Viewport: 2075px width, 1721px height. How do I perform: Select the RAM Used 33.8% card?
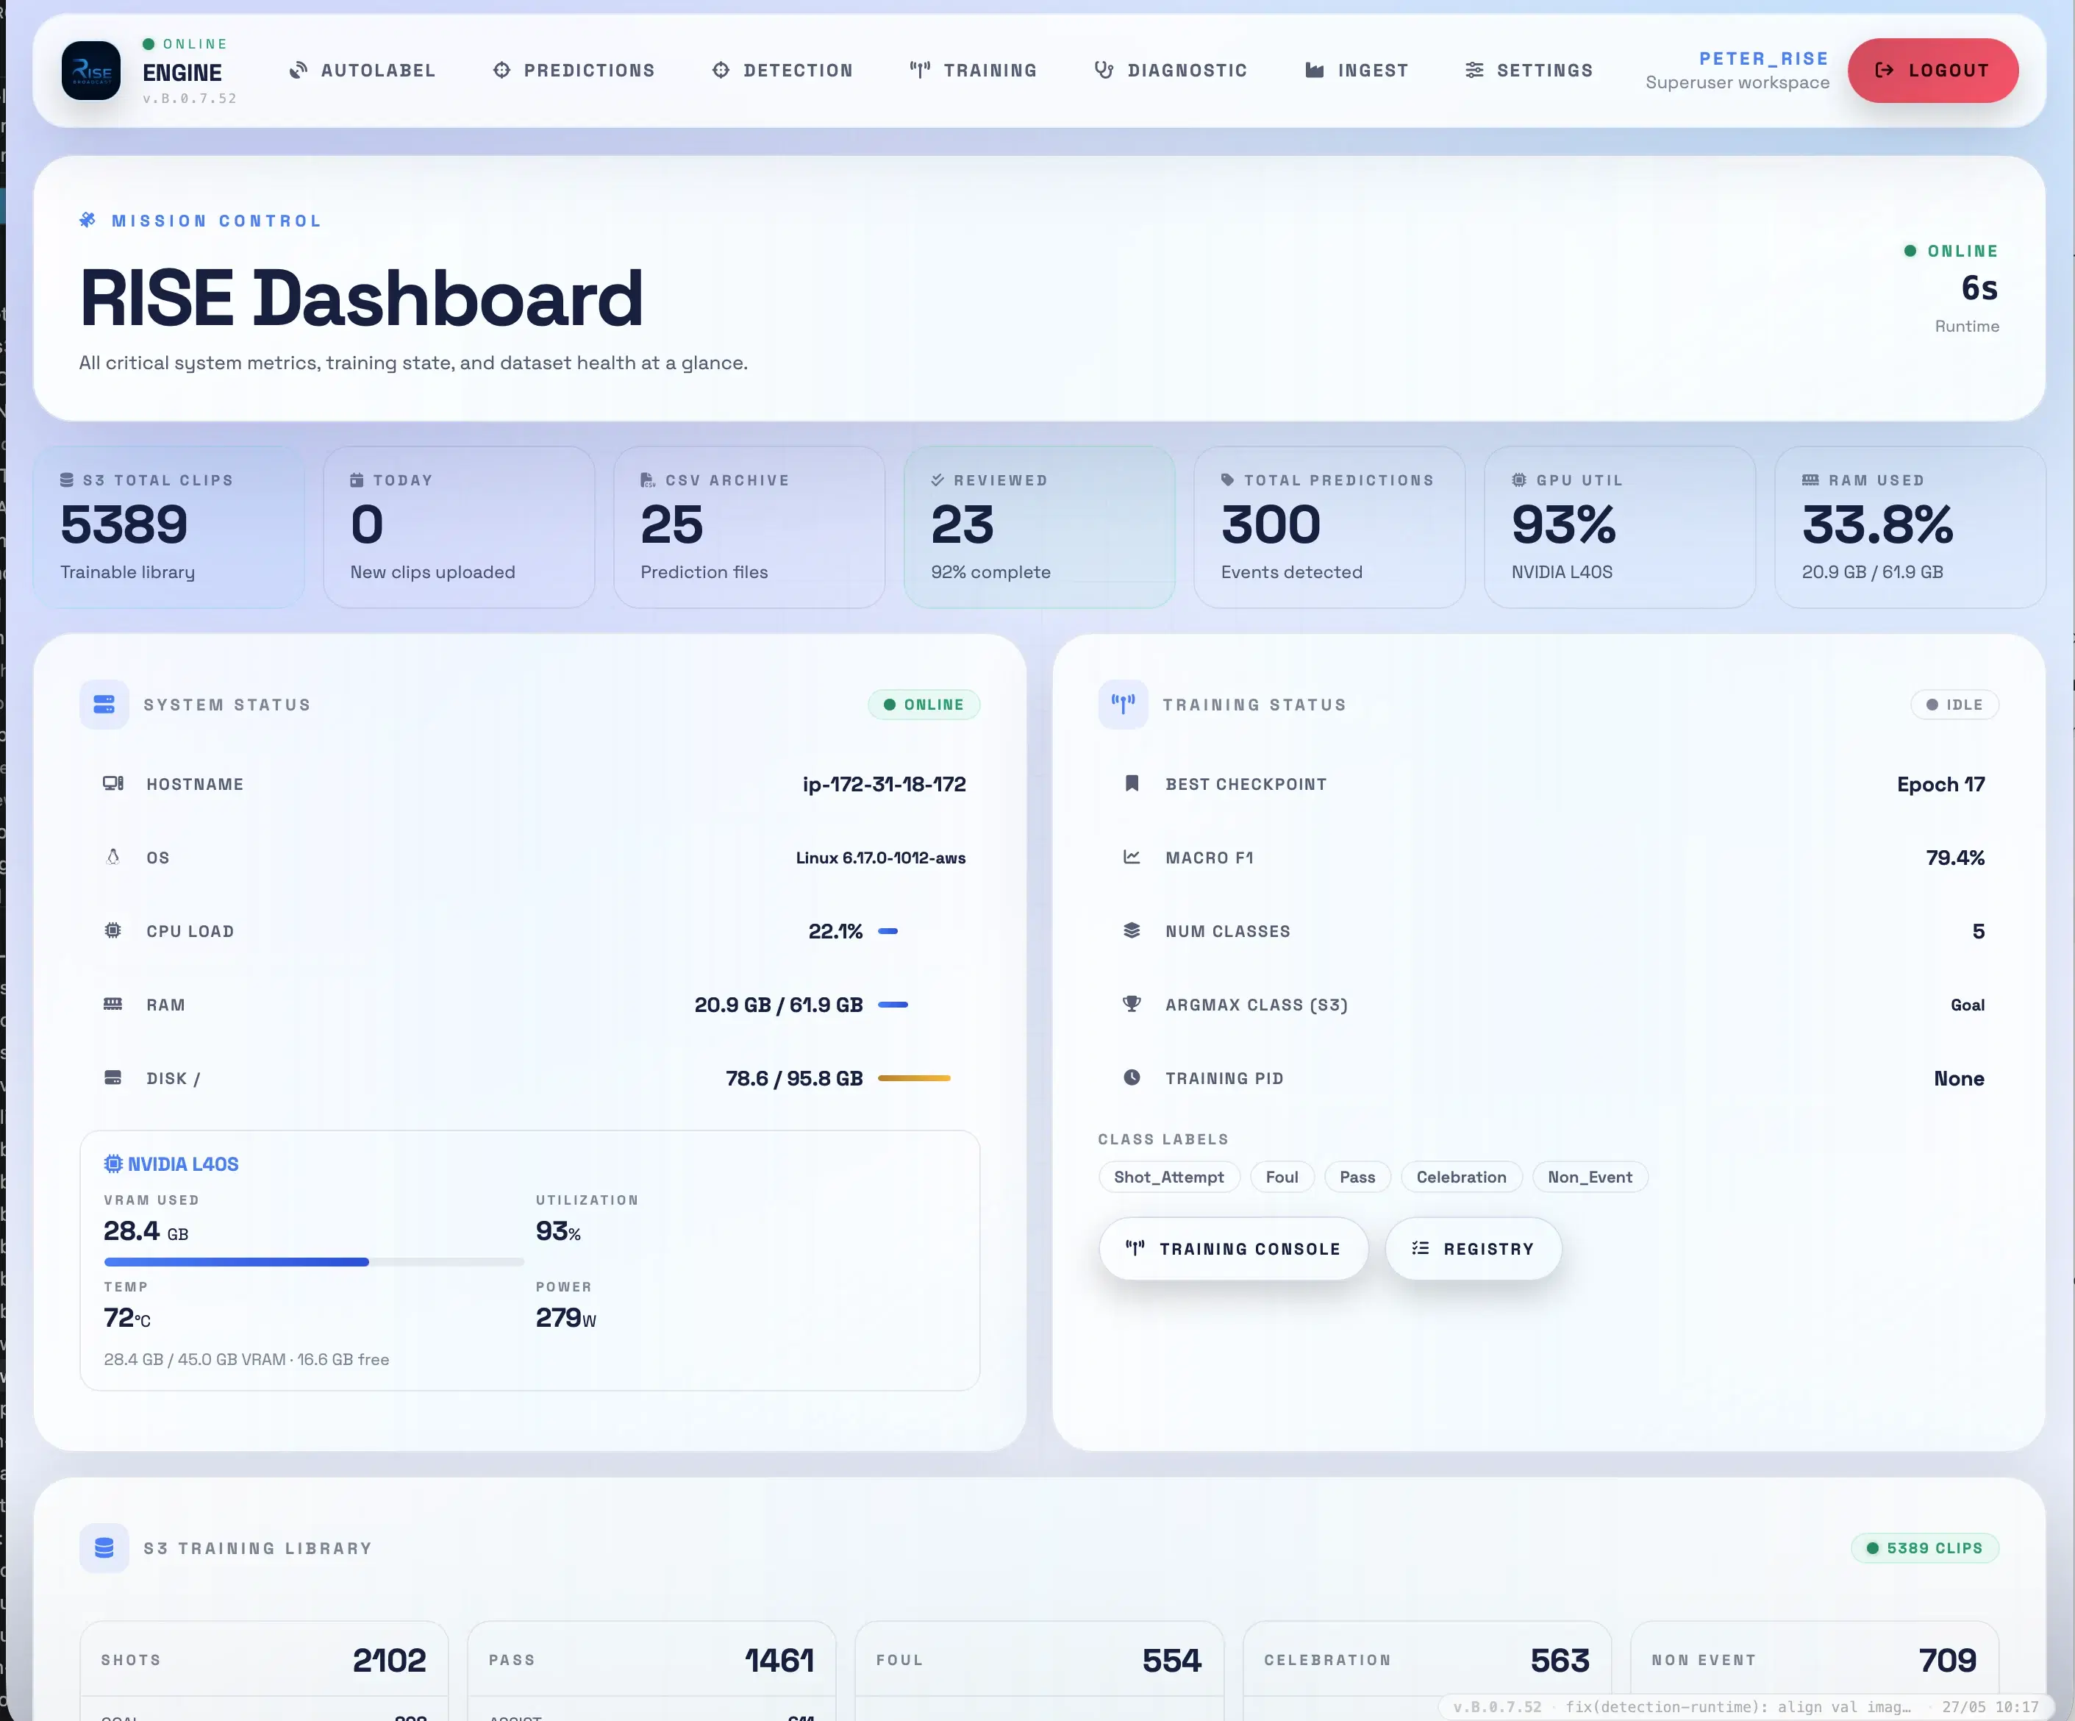coord(1910,527)
